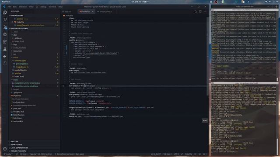
Task: Switch to the app.tsx editor tab
Action: pyautogui.click(x=68, y=12)
